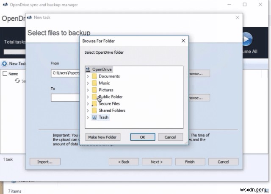Select the OpenDrive root label

(x=102, y=69)
